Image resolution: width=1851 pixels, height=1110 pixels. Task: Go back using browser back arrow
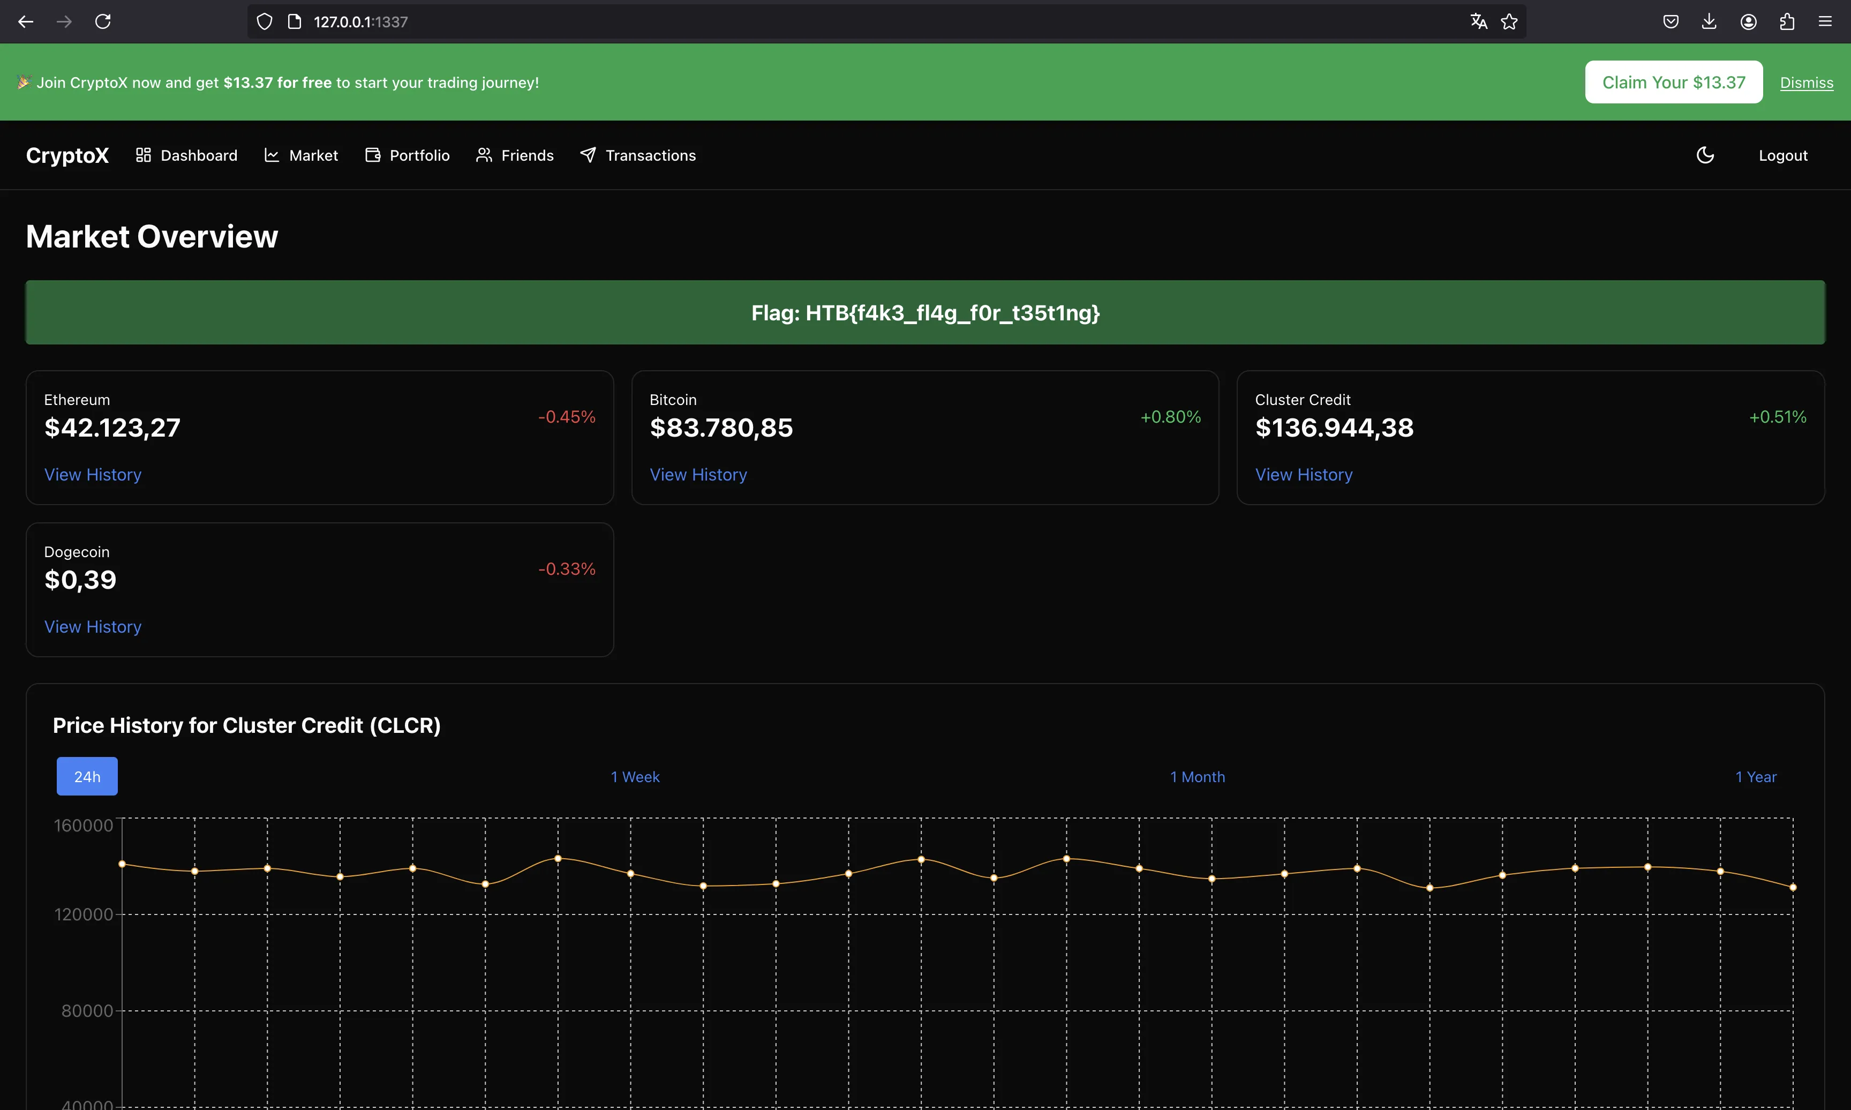coord(25,21)
